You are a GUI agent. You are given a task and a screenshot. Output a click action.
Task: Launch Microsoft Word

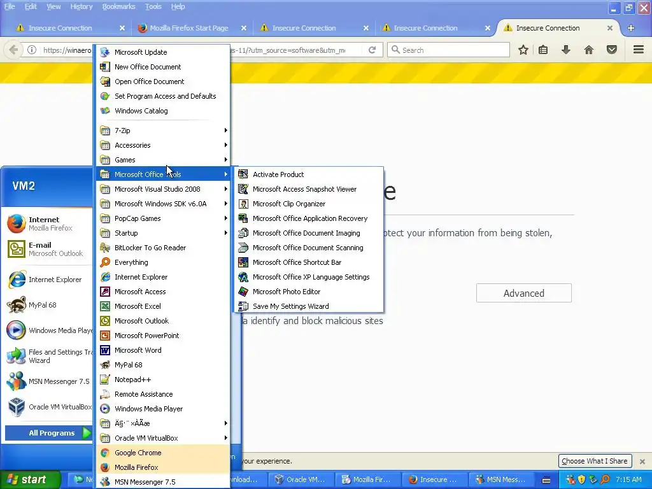pyautogui.click(x=163, y=350)
